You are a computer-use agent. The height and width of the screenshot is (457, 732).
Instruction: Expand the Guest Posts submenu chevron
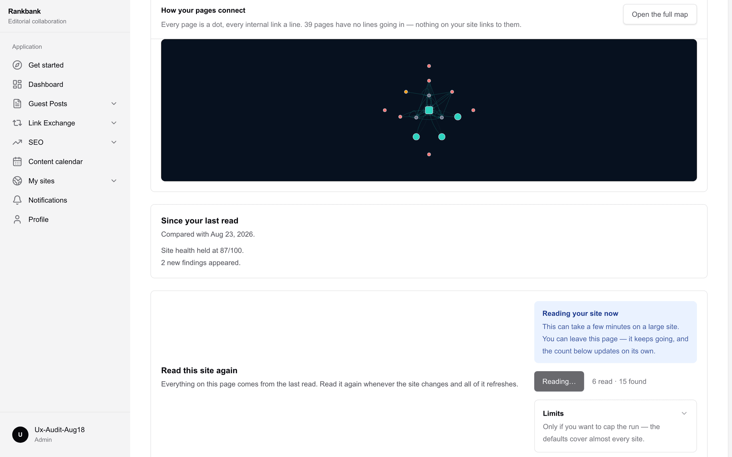tap(114, 104)
